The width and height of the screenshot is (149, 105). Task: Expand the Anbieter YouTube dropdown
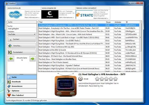pyautogui.click(x=22, y=34)
